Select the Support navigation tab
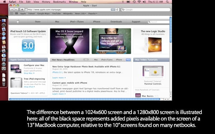The height and width of the screenshot is (134, 215). click(x=136, y=21)
